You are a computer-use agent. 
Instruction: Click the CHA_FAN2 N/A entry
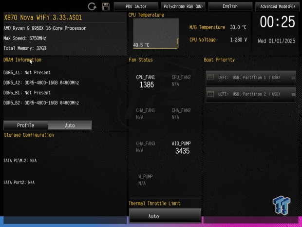pyautogui.click(x=181, y=114)
